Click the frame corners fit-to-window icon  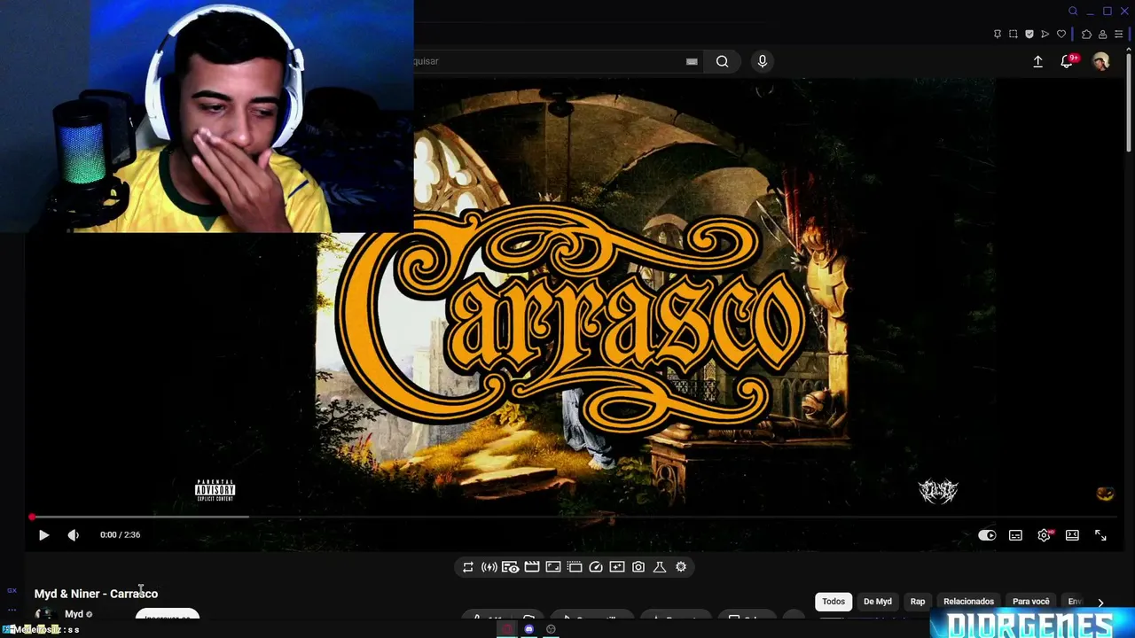pyautogui.click(x=553, y=567)
